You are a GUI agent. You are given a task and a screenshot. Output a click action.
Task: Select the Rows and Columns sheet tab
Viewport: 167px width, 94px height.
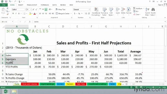tap(30, 84)
